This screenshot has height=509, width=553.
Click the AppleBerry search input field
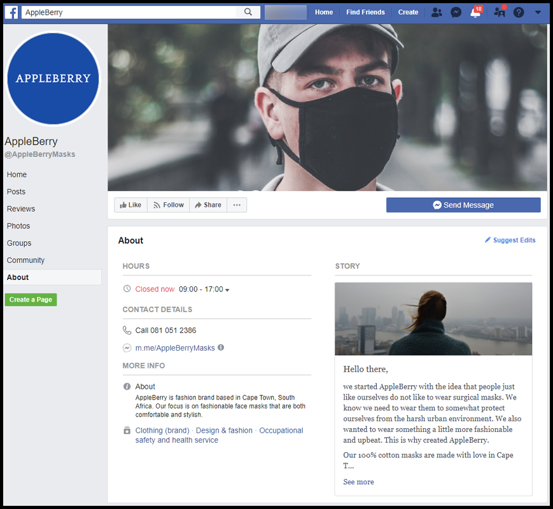[129, 12]
